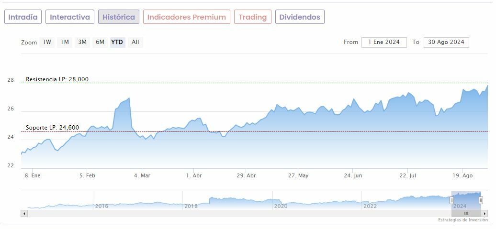
Task: Open the Intradía chart tab
Action: (23, 17)
